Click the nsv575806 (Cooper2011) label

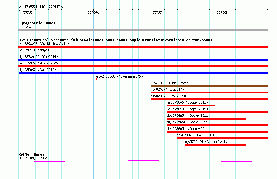[x=187, y=102]
